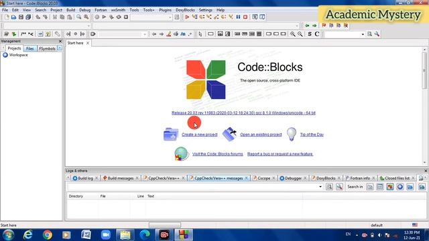Click the mouse pointer selection tool icon
The width and height of the screenshot is (429, 241).
point(200,34)
